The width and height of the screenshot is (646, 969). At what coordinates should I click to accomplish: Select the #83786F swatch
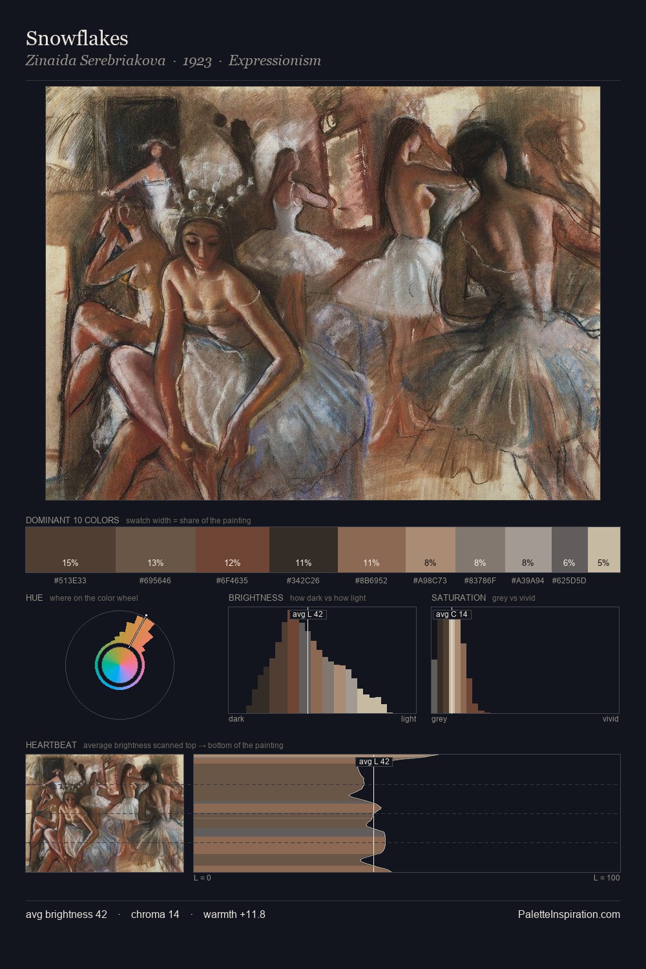pyautogui.click(x=480, y=550)
